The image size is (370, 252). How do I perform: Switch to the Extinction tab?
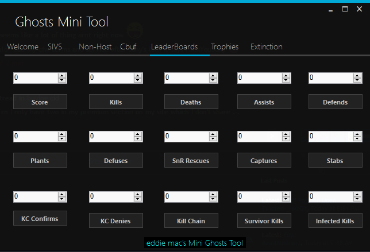pos(267,46)
